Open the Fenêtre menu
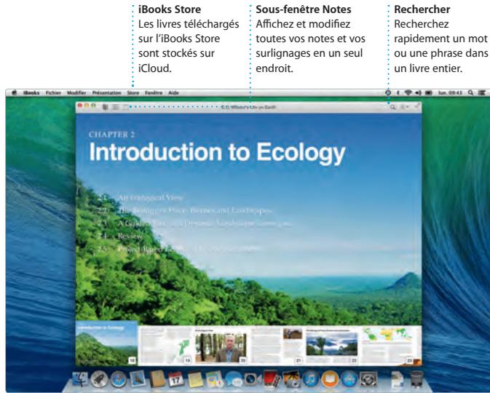Image resolution: width=490 pixels, height=393 pixels. (154, 92)
